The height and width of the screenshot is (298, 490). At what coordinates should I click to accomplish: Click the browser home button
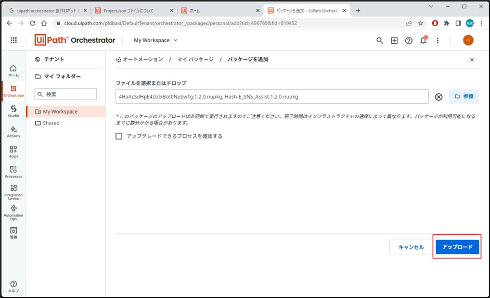coord(44,23)
